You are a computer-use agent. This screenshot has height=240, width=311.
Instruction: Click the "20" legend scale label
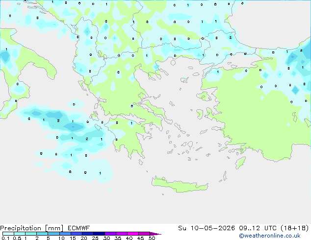click(84, 238)
